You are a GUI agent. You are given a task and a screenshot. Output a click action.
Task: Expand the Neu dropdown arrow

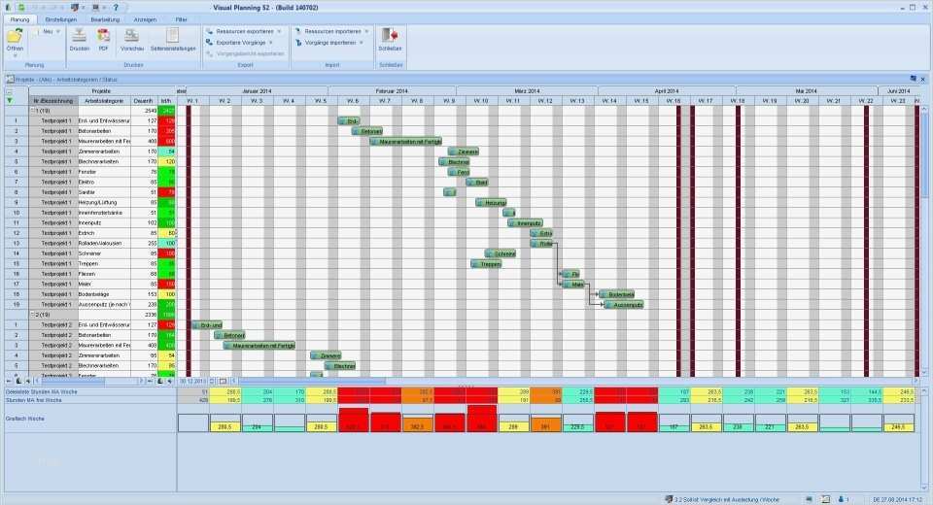[x=58, y=31]
